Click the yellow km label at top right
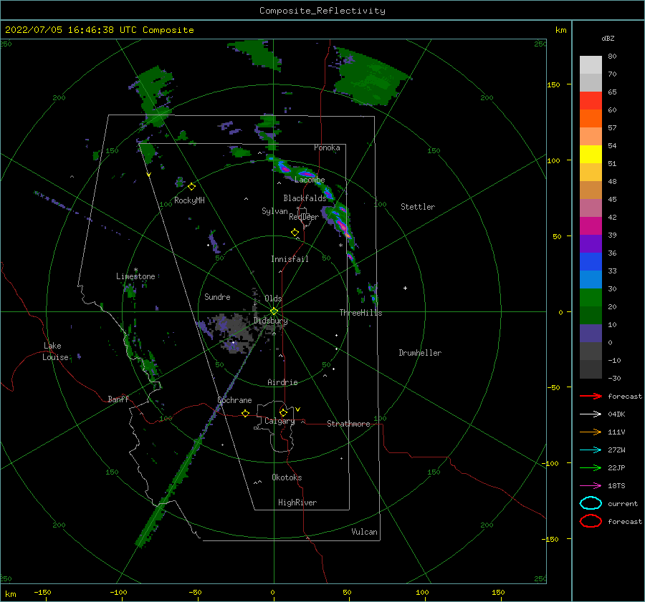645x602 pixels. pyautogui.click(x=560, y=30)
